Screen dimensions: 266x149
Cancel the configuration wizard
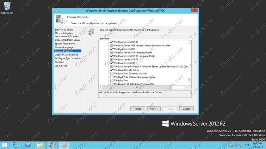[x=186, y=109]
